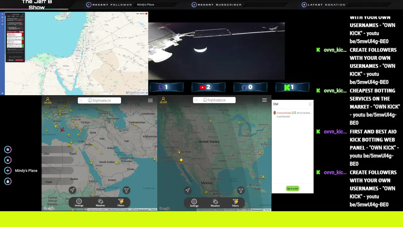The width and height of the screenshot is (403, 227).
Task: Open the hamburger menu on the Middle East flightradar24 map
Action: (x=150, y=100)
